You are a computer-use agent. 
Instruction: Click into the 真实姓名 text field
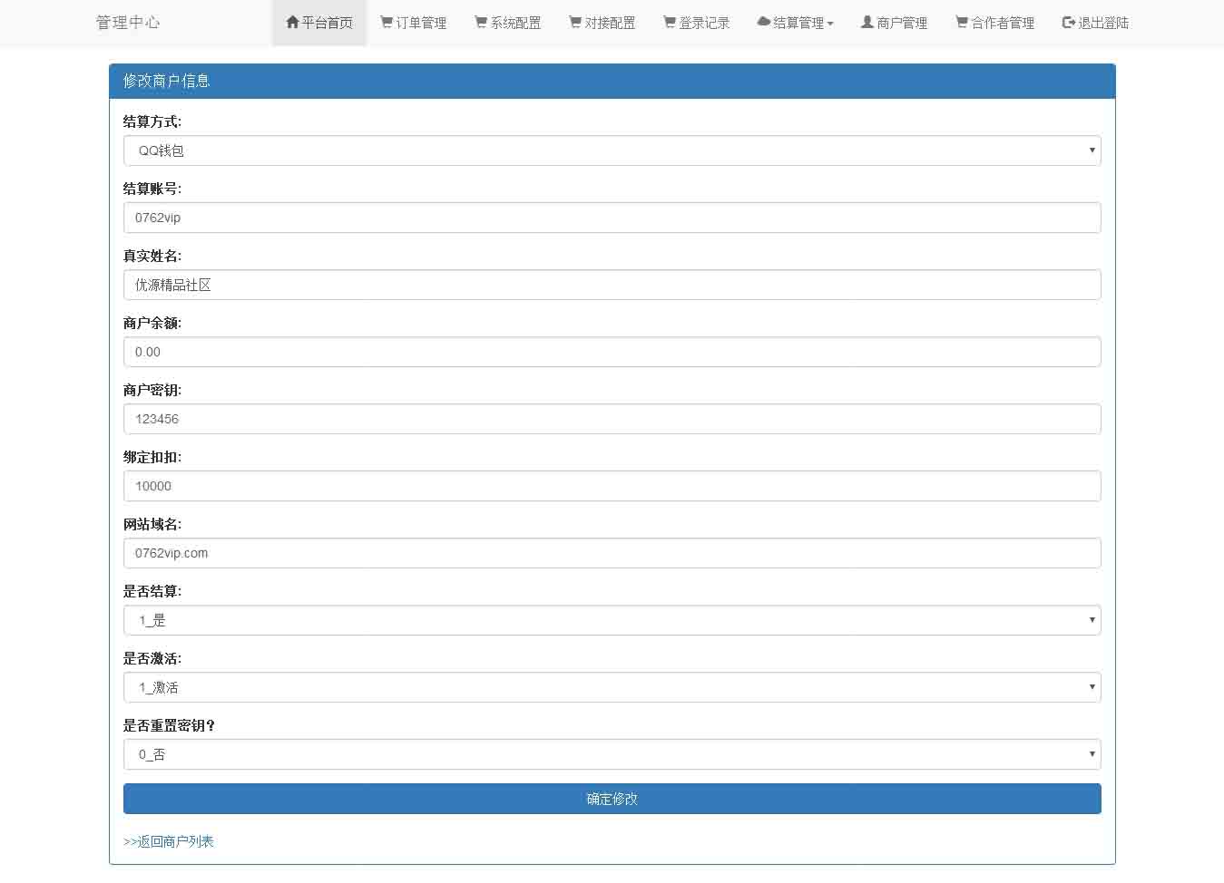coord(612,285)
